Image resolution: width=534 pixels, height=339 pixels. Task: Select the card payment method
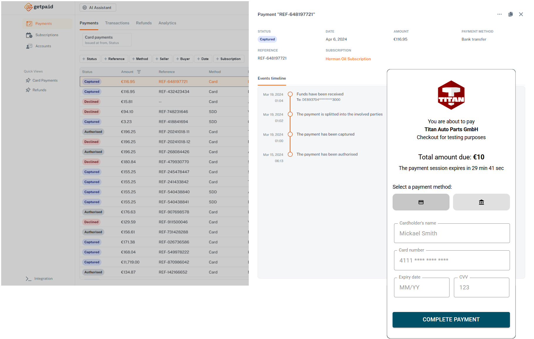coord(421,202)
